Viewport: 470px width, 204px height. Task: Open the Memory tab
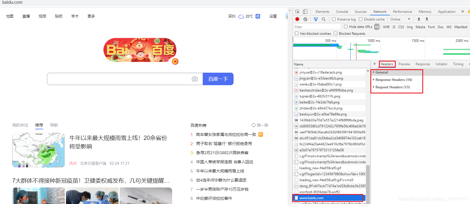point(425,12)
